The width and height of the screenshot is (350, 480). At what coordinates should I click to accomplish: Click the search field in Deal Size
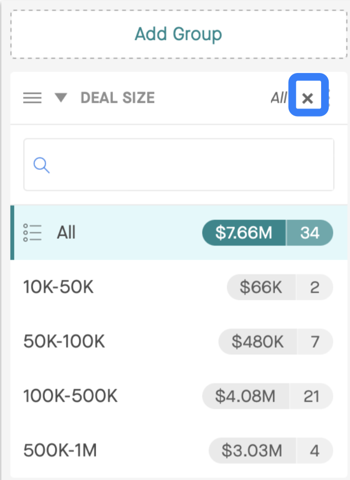tap(179, 165)
